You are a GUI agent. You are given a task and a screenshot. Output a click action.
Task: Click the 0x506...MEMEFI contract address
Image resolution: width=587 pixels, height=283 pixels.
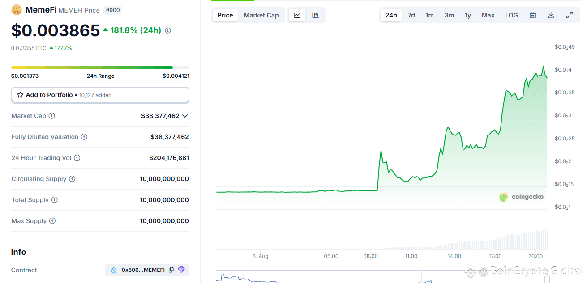pyautogui.click(x=143, y=270)
